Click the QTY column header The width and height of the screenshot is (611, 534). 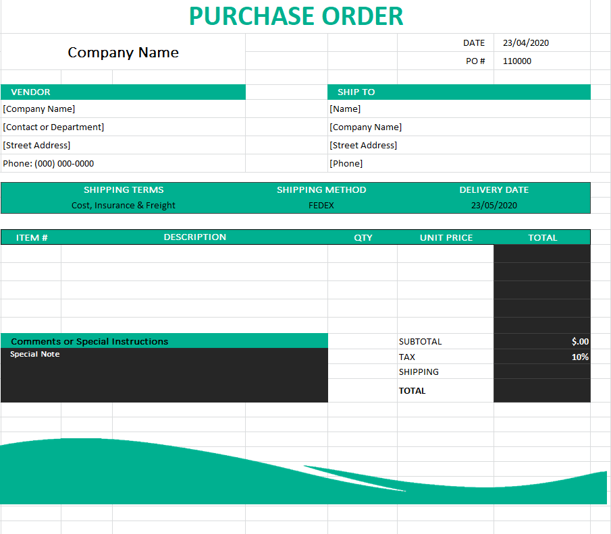click(363, 237)
